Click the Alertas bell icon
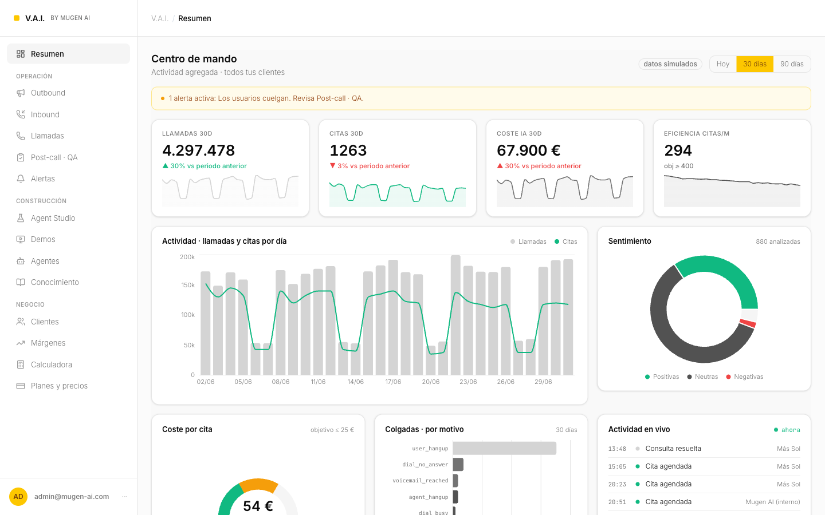The height and width of the screenshot is (515, 825). [x=21, y=179]
